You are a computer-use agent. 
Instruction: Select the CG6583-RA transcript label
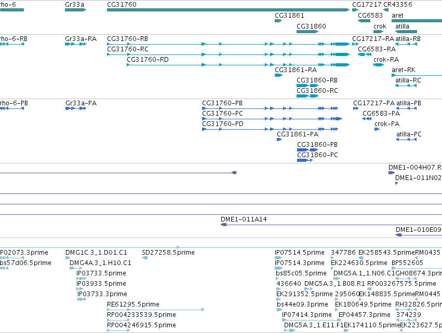point(377,49)
